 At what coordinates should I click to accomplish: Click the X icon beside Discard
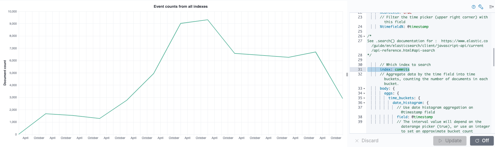tap(357, 141)
